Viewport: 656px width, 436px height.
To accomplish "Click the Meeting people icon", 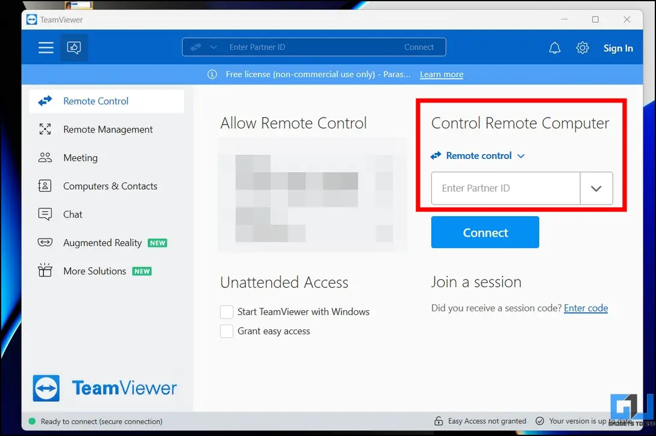I will [45, 158].
